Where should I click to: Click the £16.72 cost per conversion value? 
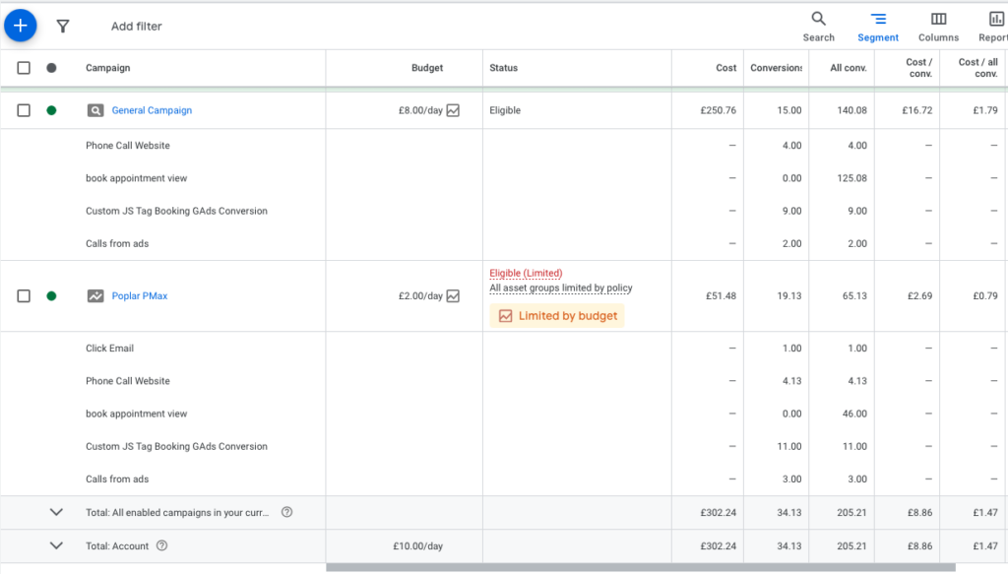pyautogui.click(x=916, y=110)
